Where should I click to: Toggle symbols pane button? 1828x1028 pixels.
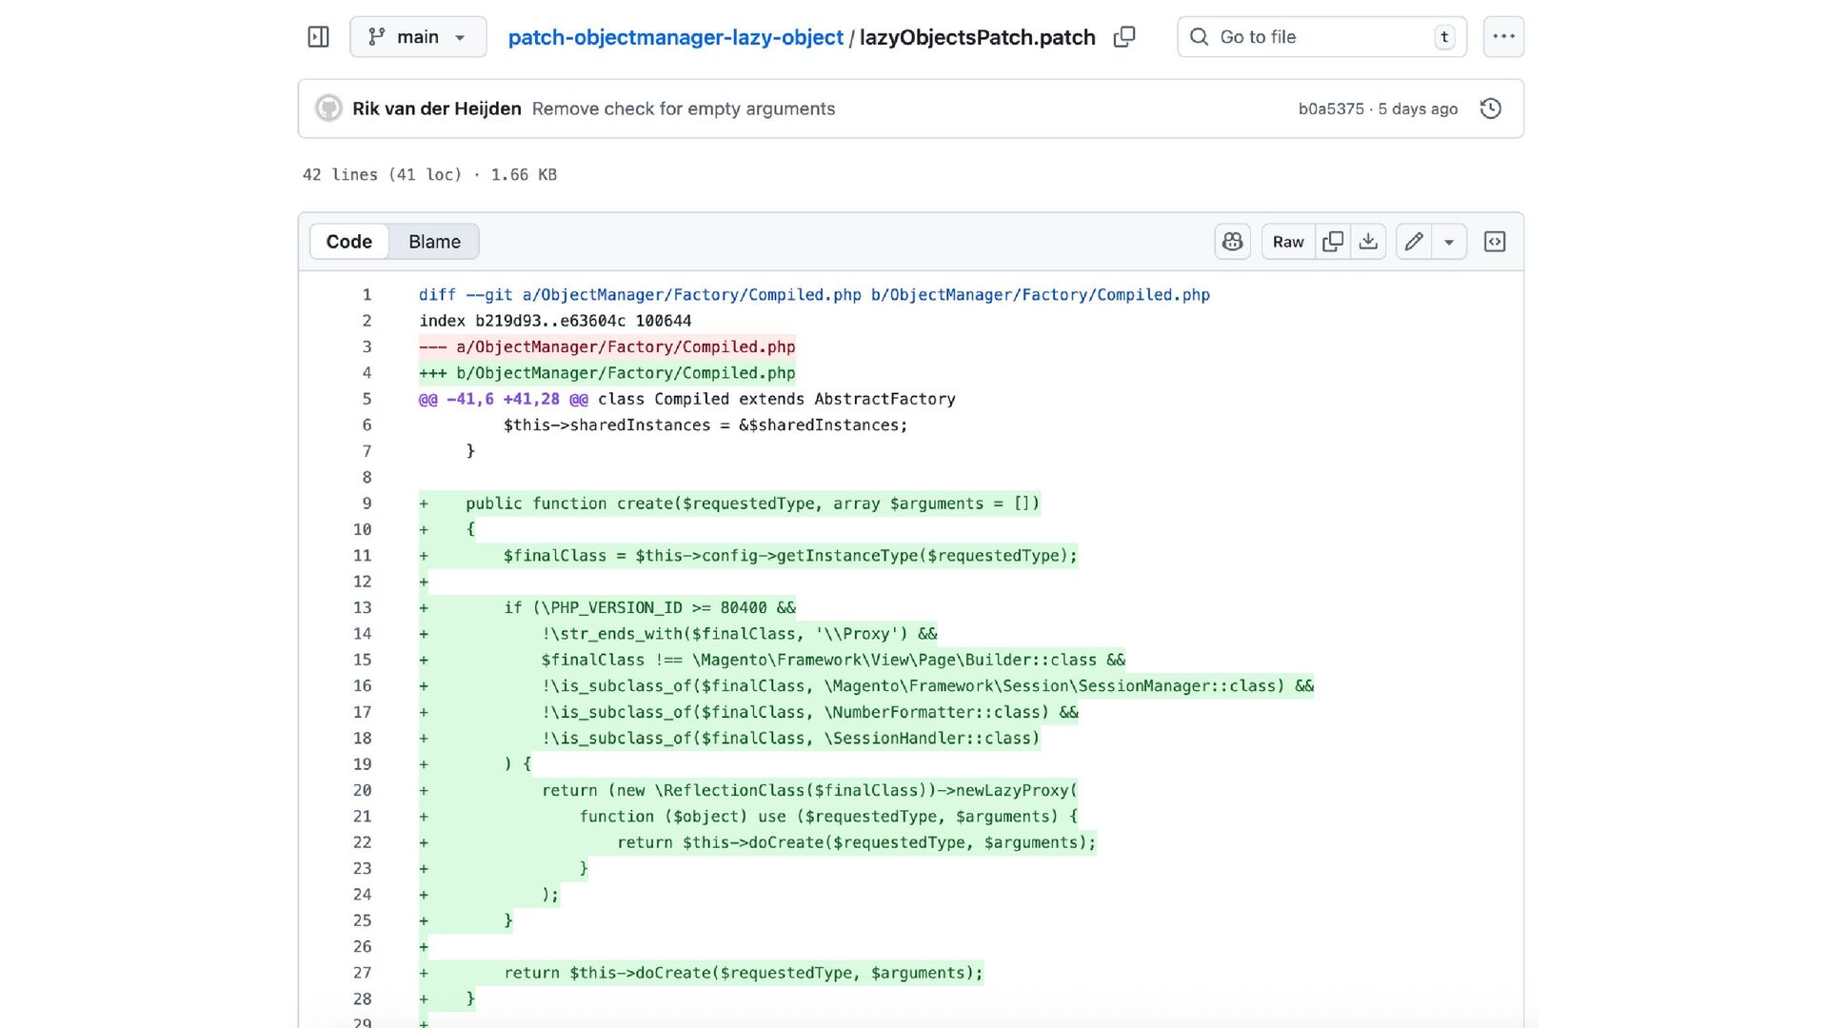coord(1495,242)
